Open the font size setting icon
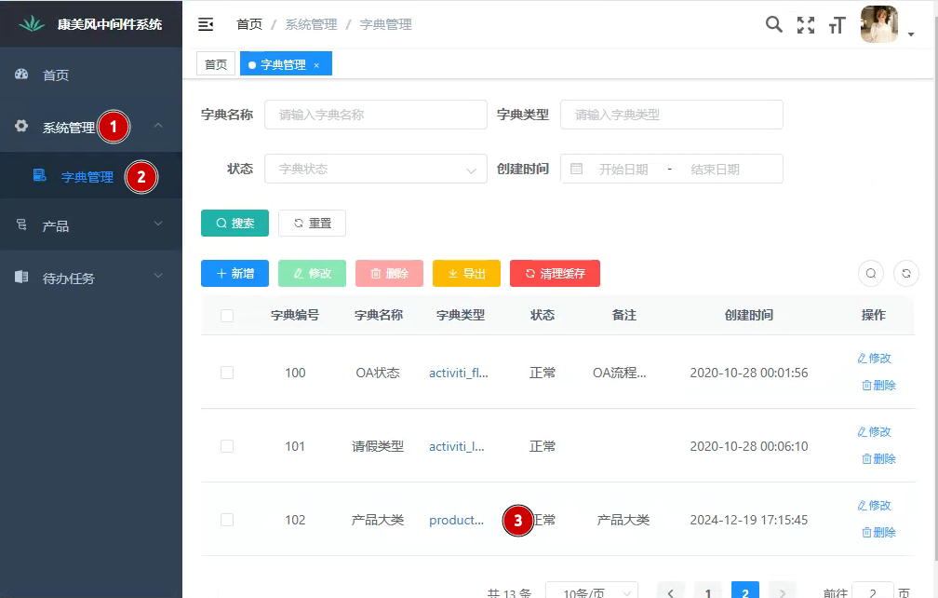Screen dimensions: 938x598 (837, 25)
